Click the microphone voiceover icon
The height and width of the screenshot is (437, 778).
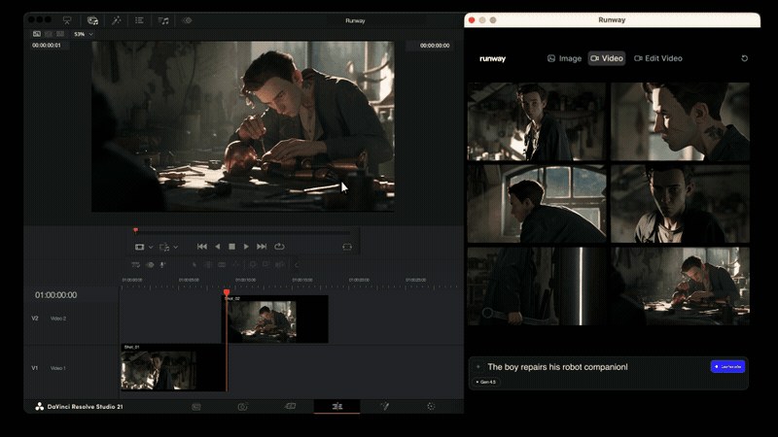[x=162, y=265]
